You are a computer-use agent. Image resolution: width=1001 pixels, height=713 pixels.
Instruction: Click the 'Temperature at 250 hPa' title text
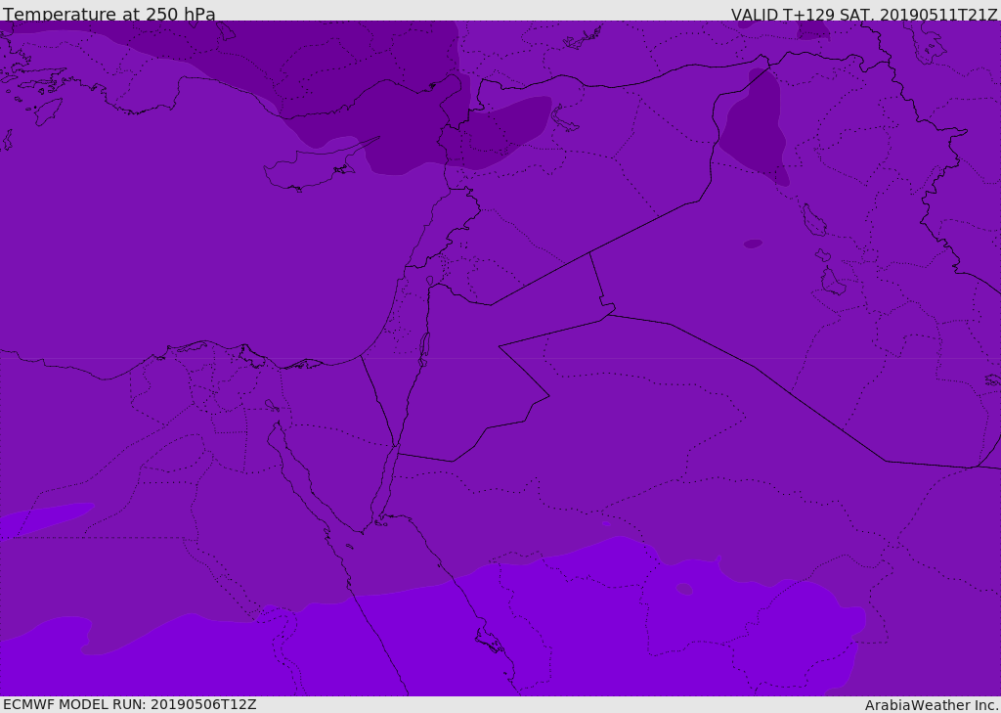[x=109, y=14]
